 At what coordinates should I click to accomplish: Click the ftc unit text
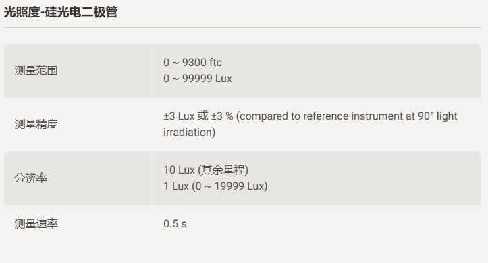click(215, 63)
